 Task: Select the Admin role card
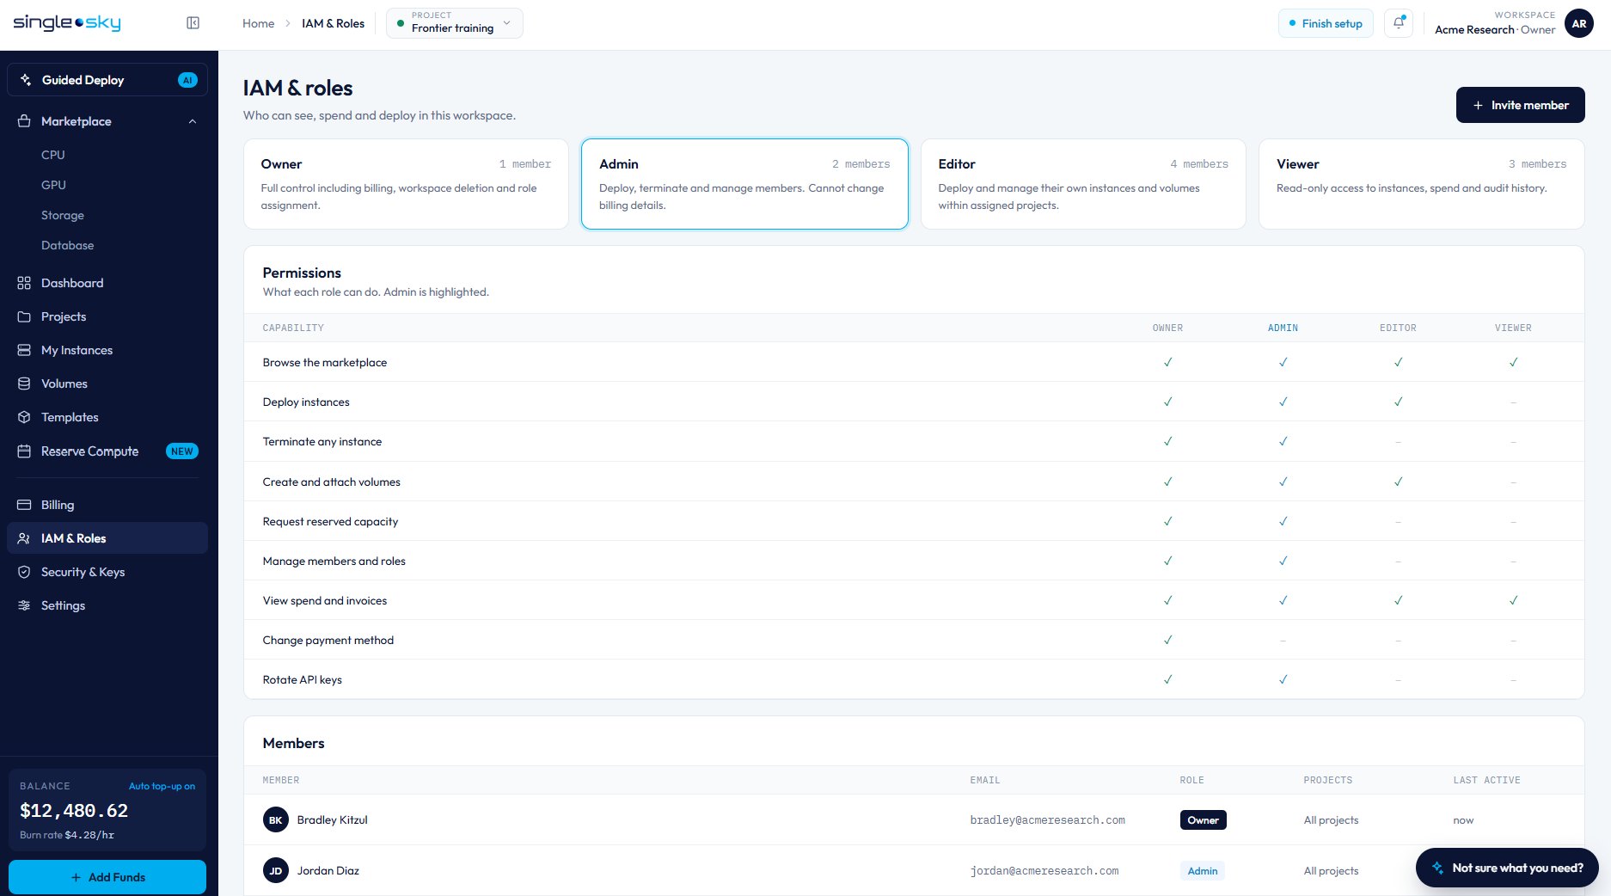(x=744, y=184)
